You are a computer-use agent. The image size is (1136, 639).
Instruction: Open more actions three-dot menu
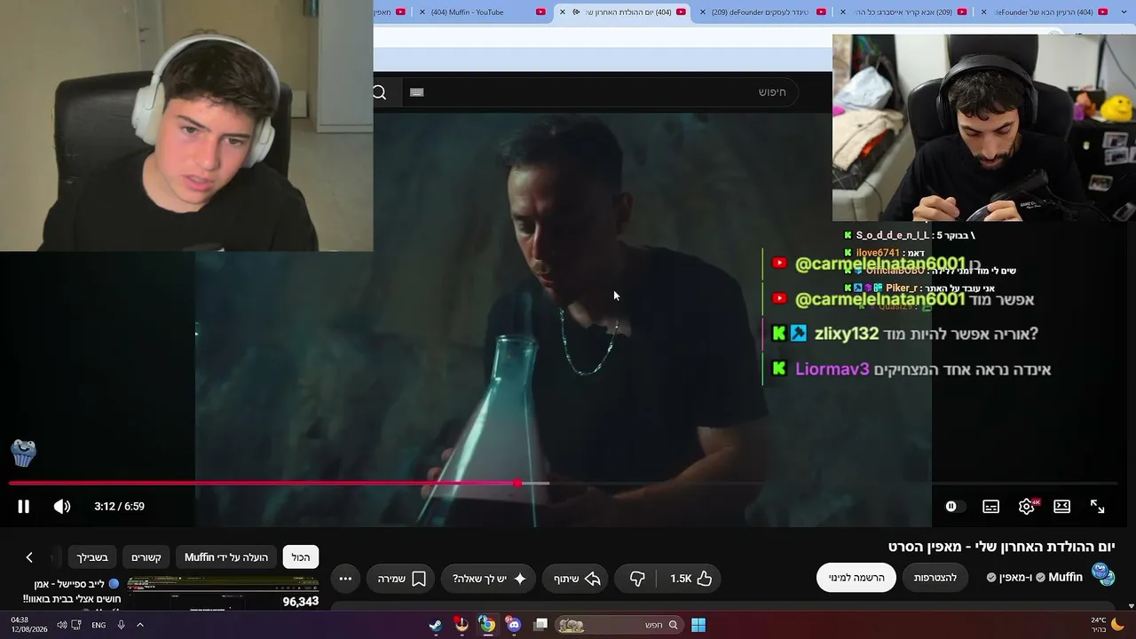(345, 579)
